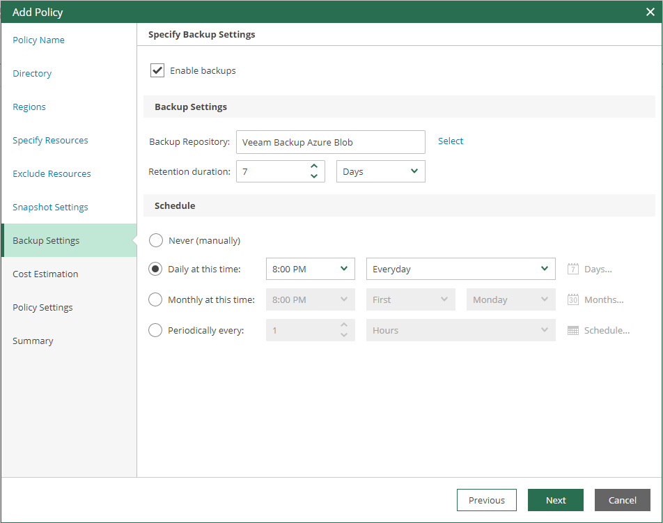This screenshot has height=523, width=663.
Task: Go to the Snapshot Settings step
Action: tap(50, 207)
